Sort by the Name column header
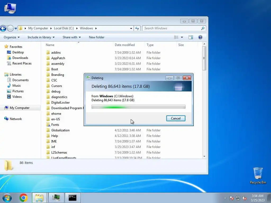The height and width of the screenshot is (203, 271). (50, 45)
